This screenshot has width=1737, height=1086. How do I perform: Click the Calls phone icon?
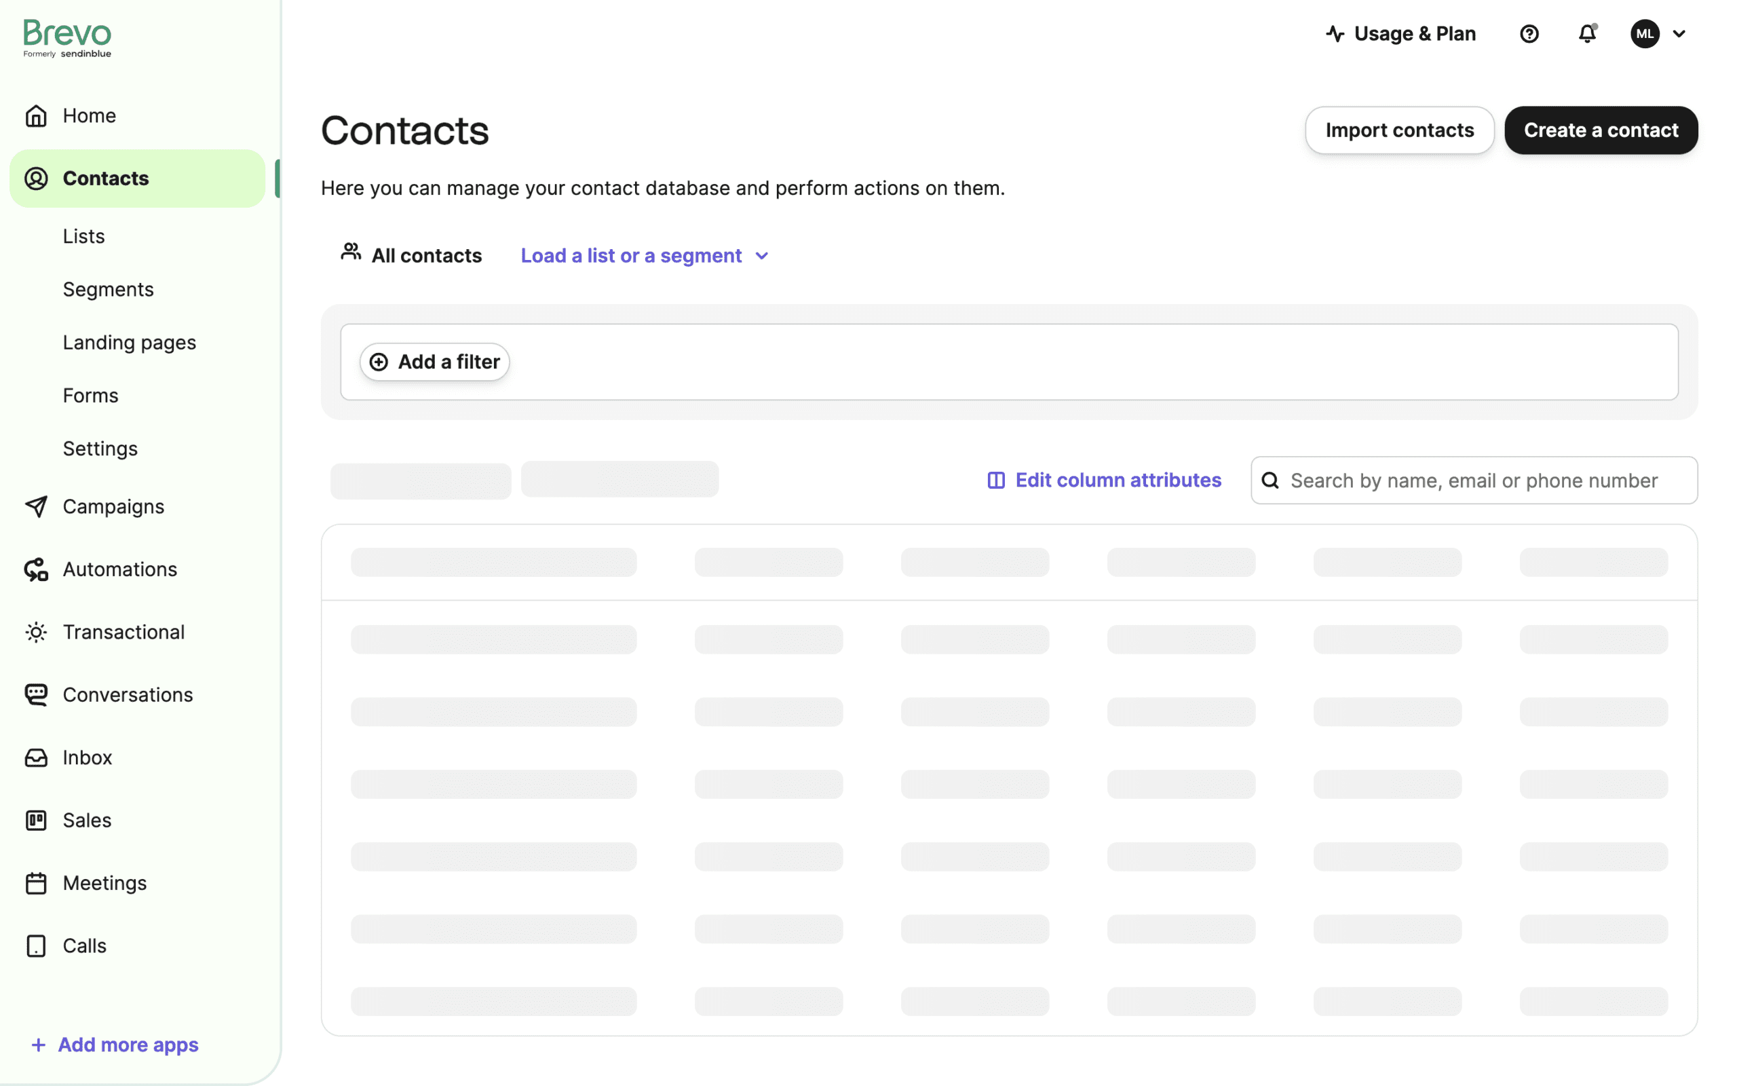[36, 946]
